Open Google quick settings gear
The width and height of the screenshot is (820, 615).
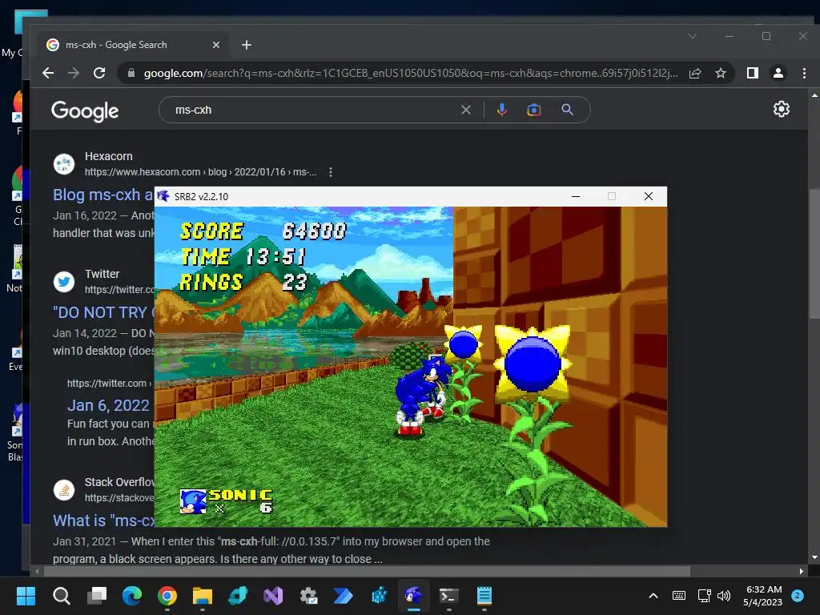(x=782, y=109)
